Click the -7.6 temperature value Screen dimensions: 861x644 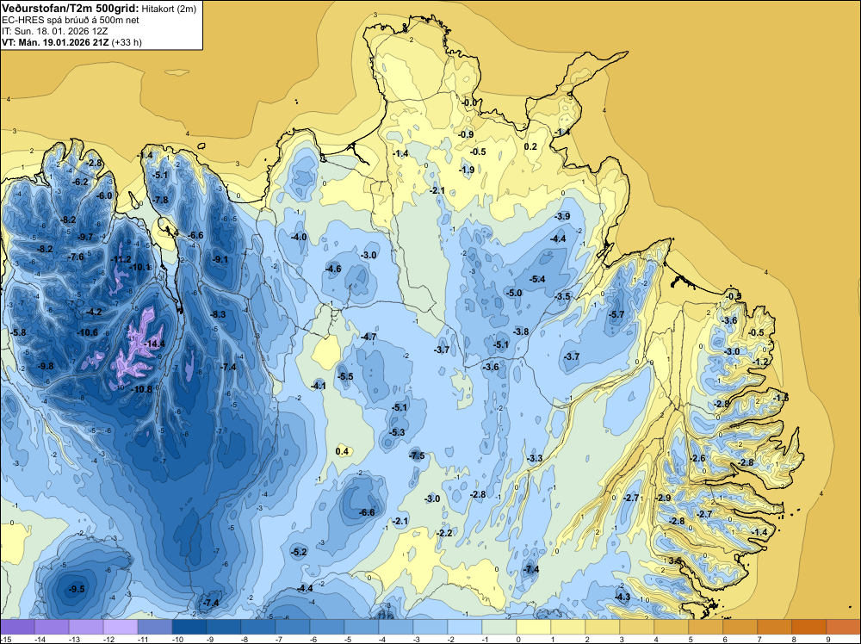click(77, 257)
